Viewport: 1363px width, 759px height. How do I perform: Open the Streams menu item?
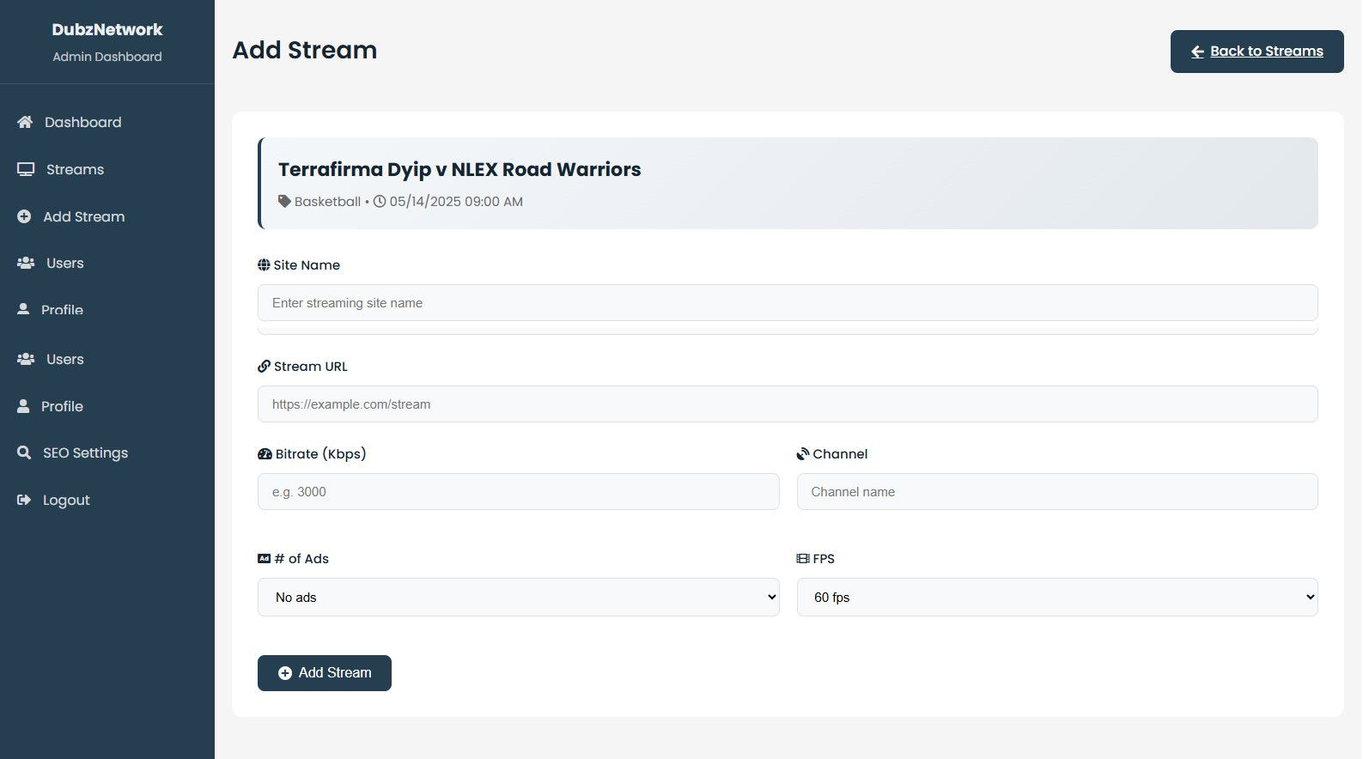(107, 169)
